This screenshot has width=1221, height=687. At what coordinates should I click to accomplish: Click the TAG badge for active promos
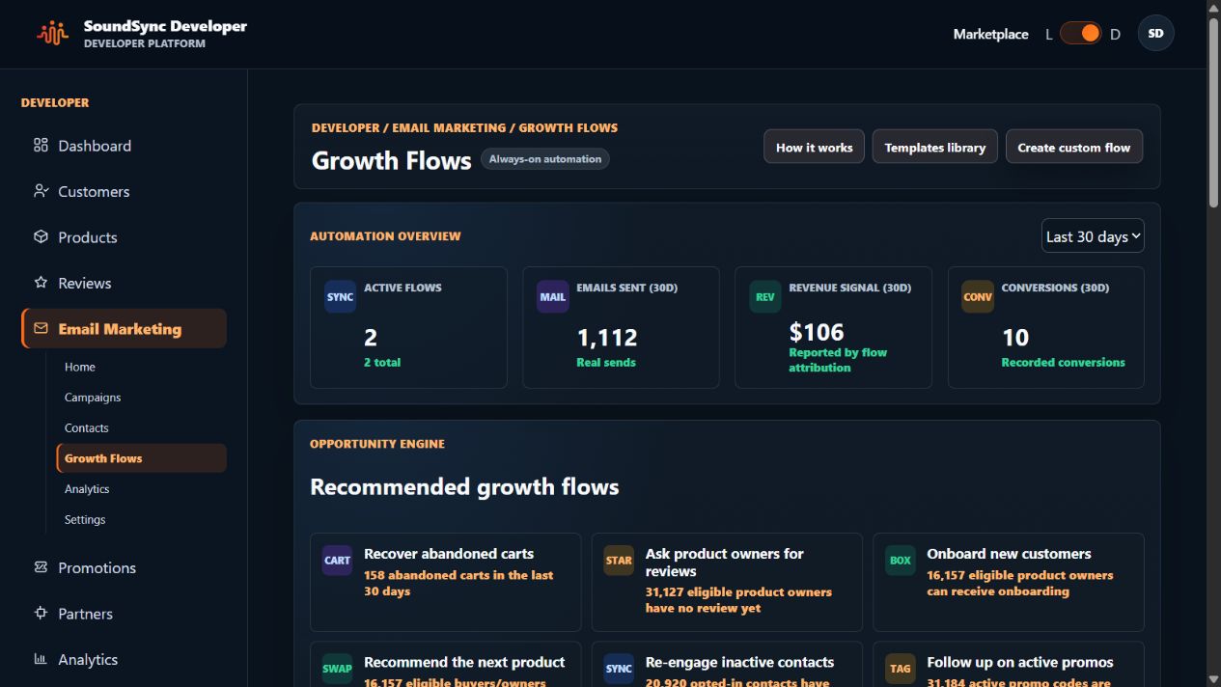pyautogui.click(x=901, y=669)
